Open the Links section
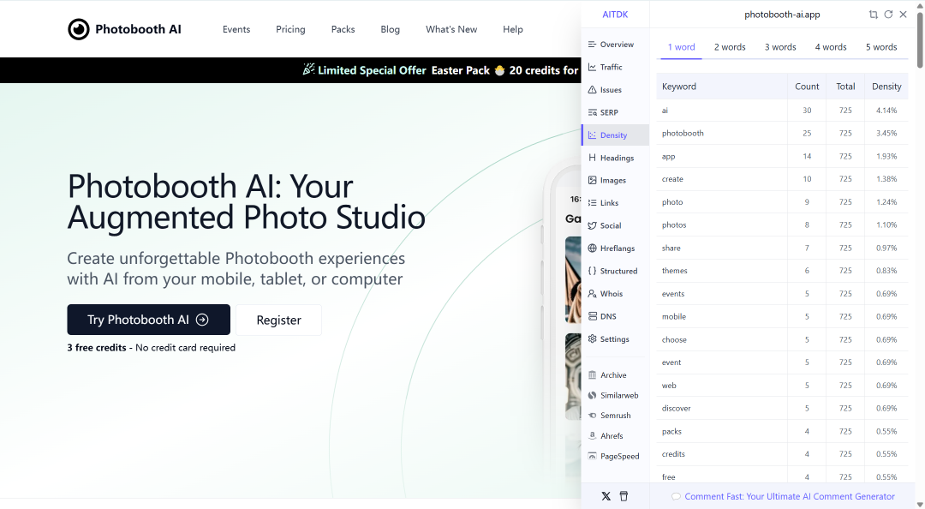Screen dimensions: 925x509 pyautogui.click(x=615, y=202)
